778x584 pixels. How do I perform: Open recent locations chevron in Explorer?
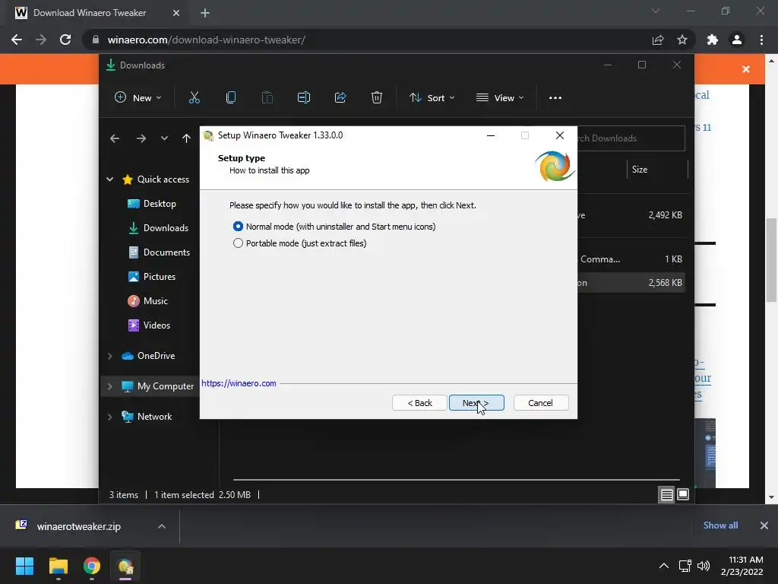click(164, 138)
